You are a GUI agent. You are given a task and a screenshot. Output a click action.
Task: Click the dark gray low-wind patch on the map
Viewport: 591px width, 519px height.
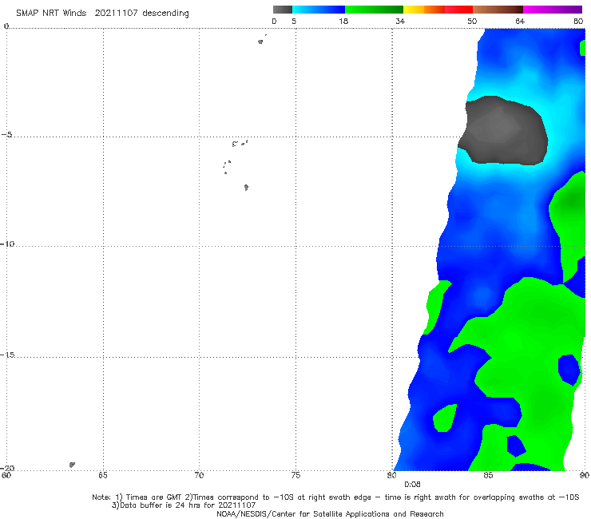pos(503,131)
